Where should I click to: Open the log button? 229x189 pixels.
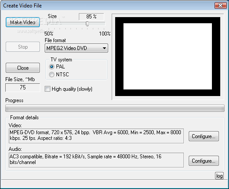tap(219, 176)
